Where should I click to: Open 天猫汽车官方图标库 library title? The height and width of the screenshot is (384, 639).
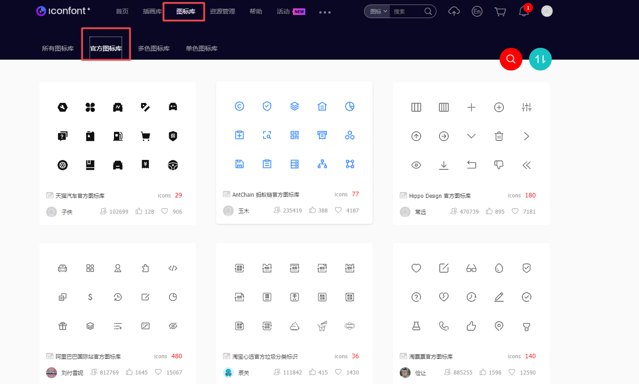pyautogui.click(x=80, y=196)
